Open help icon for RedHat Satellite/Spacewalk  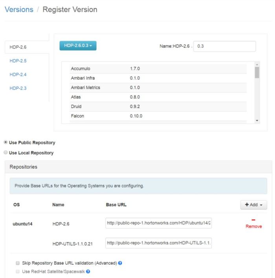tap(88, 271)
